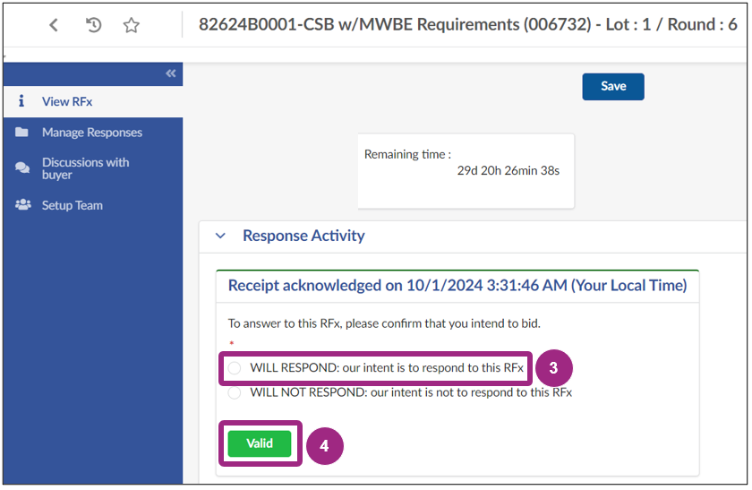Click the blue Save button
Image resolution: width=752 pixels, height=490 pixels.
click(x=613, y=86)
